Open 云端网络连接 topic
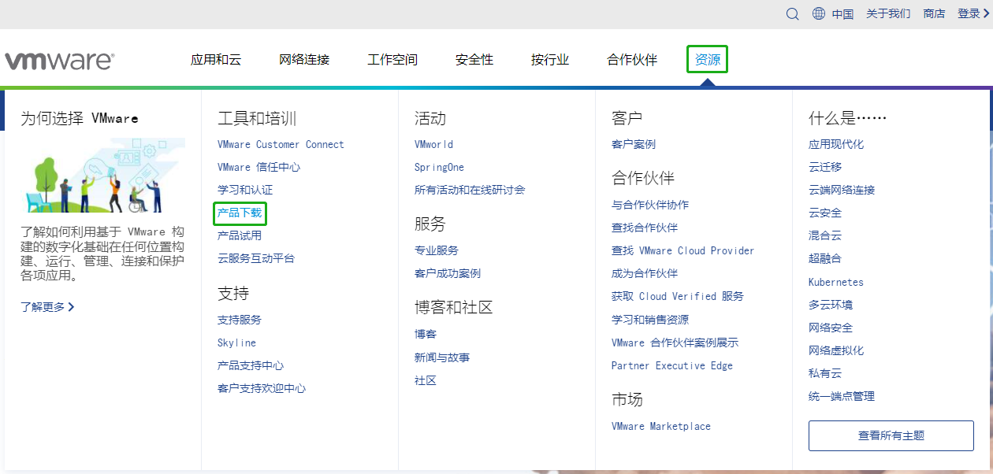Viewport: 993px width, 474px height. 842,190
